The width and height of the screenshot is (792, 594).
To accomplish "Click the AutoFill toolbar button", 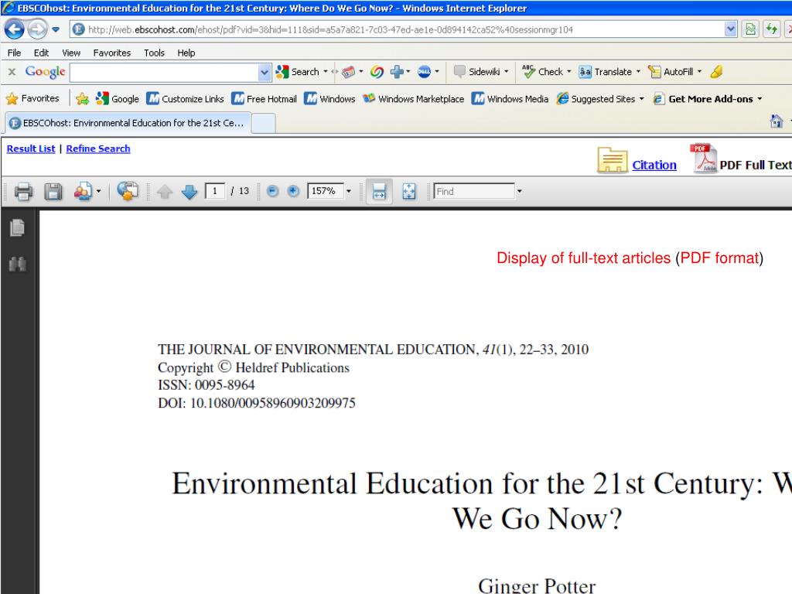I will (674, 72).
